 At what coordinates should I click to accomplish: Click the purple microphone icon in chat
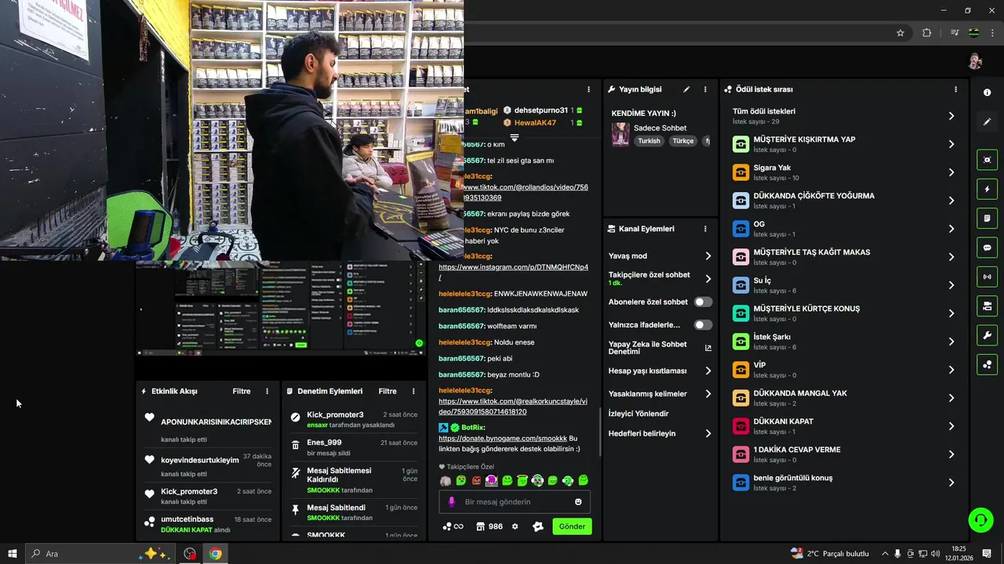point(451,502)
